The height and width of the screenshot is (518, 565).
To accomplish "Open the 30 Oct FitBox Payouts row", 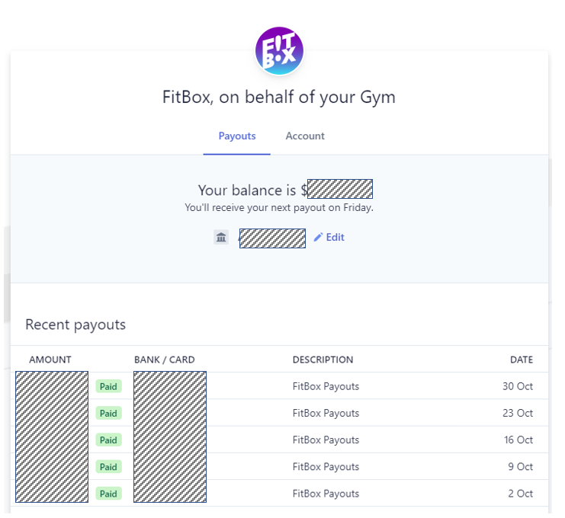I will [x=279, y=386].
